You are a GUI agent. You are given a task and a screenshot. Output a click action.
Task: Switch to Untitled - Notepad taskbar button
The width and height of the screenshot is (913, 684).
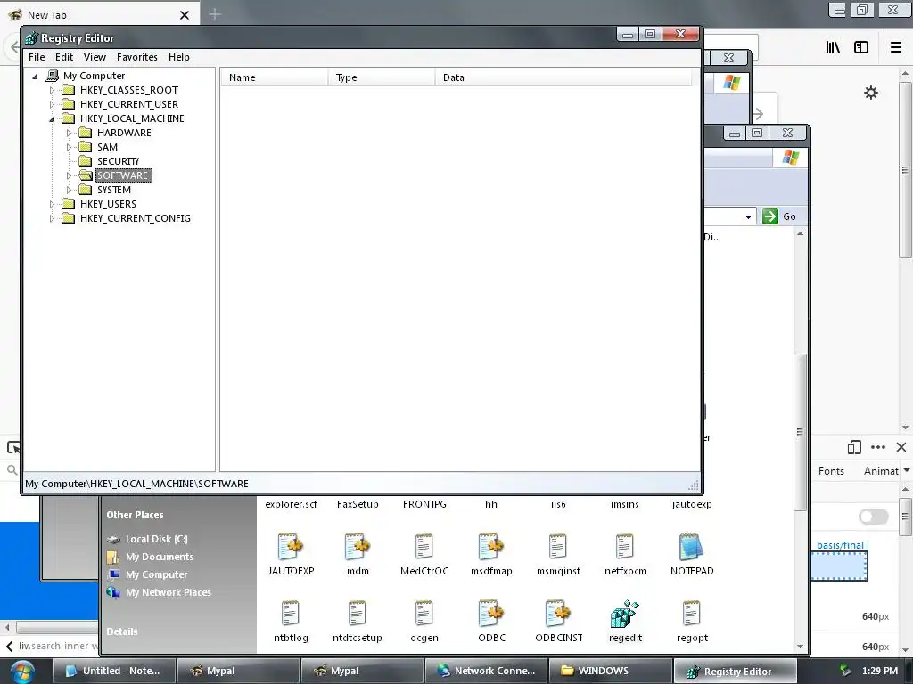click(x=115, y=671)
